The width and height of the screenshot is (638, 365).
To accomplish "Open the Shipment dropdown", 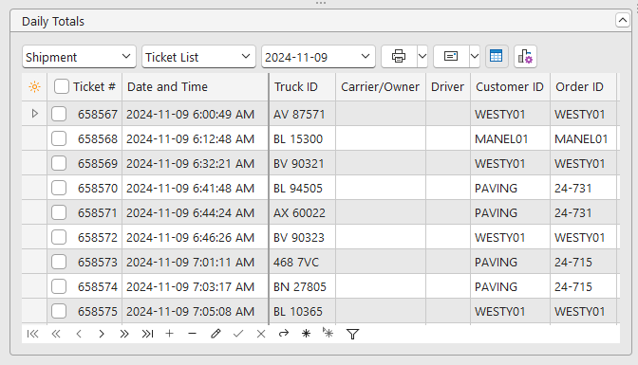I will [x=79, y=57].
